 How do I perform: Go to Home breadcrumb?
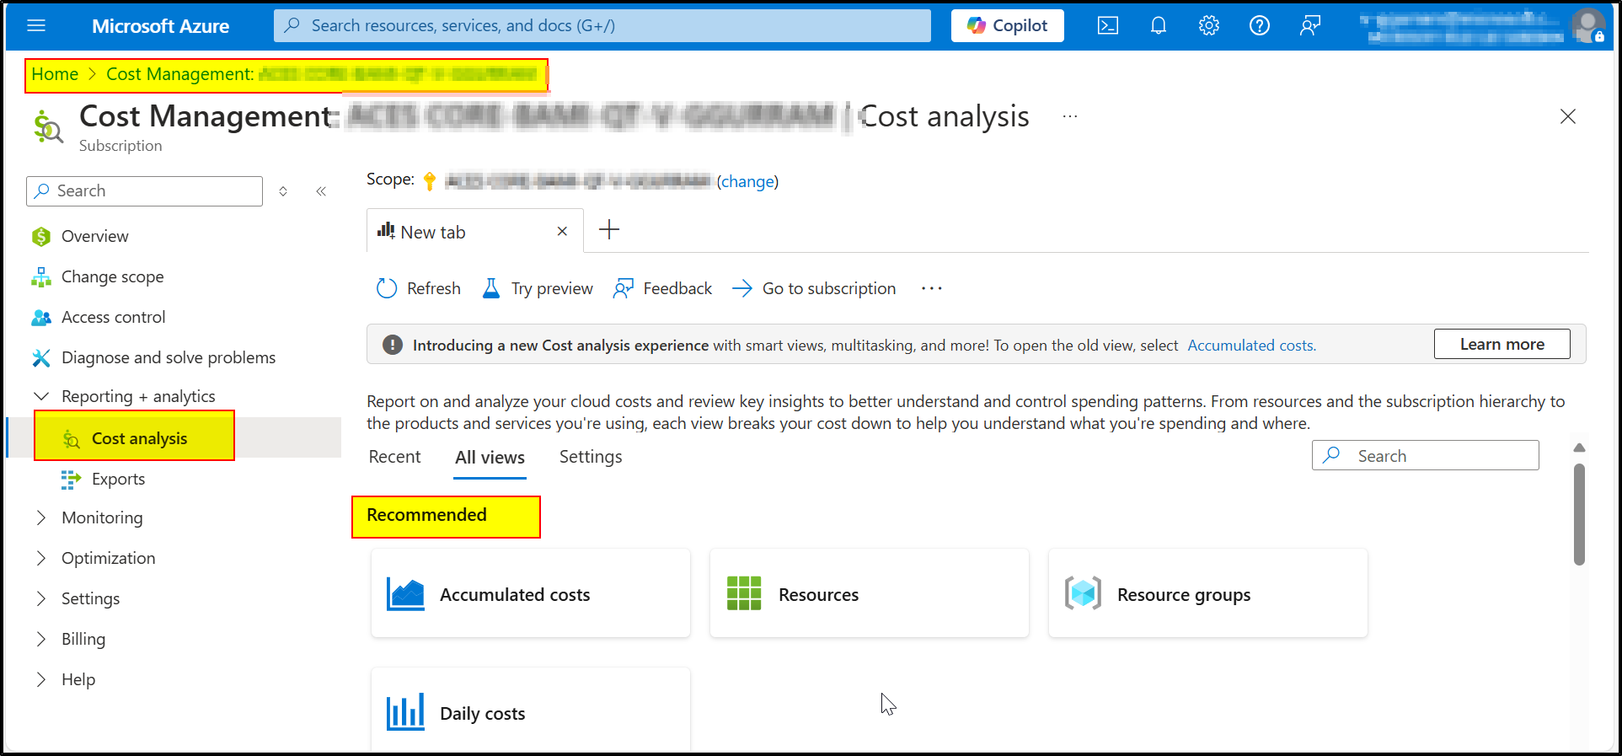tap(55, 74)
